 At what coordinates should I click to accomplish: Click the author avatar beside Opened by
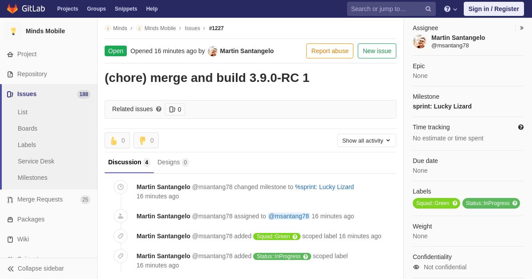click(x=213, y=51)
